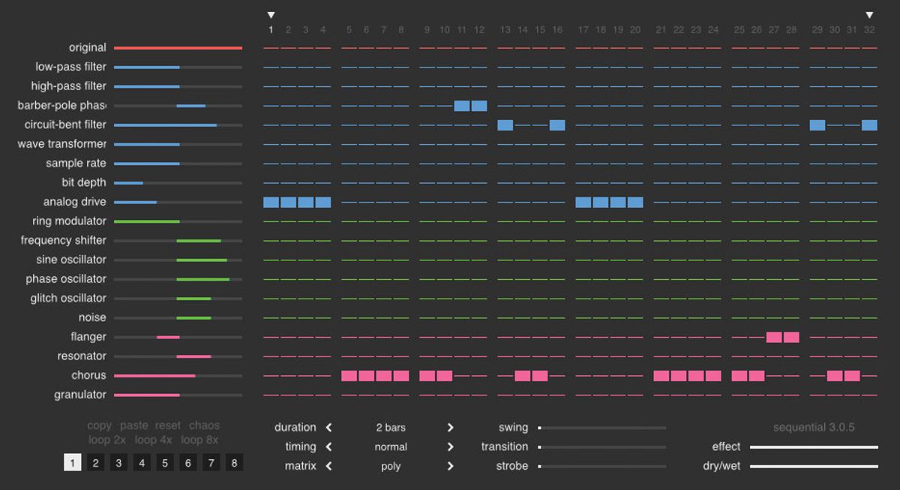The height and width of the screenshot is (490, 900).
Task: Click the copy button
Action: coord(99,425)
